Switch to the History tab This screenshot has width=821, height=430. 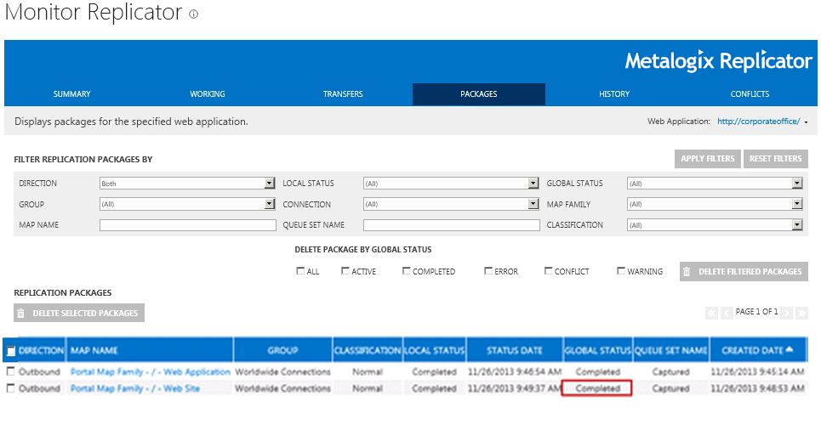(x=614, y=94)
